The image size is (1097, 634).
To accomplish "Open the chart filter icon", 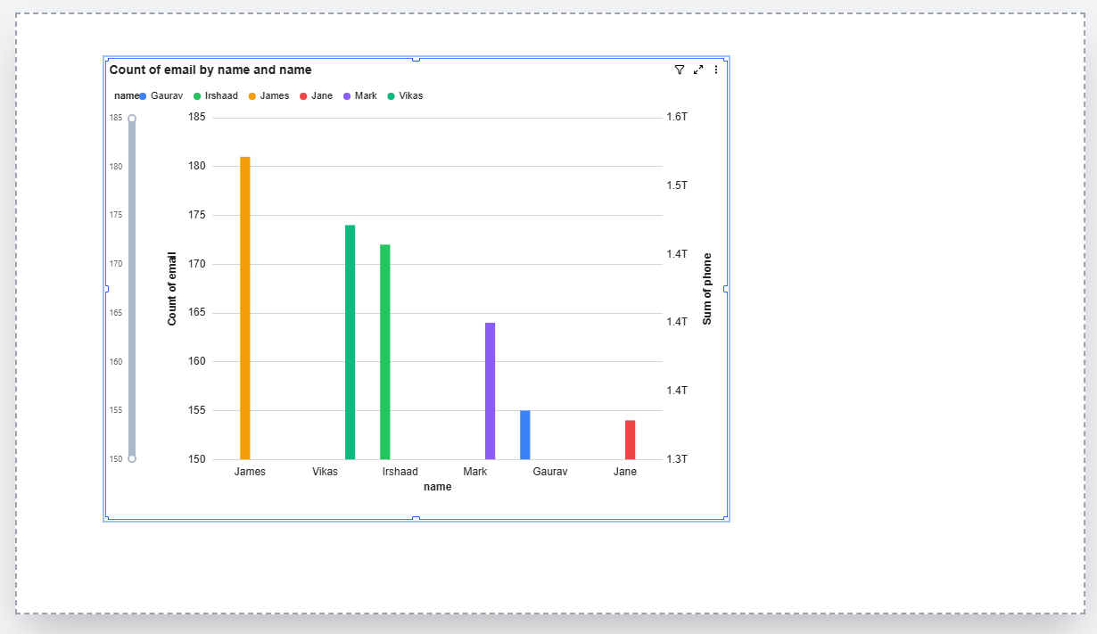I will 680,70.
